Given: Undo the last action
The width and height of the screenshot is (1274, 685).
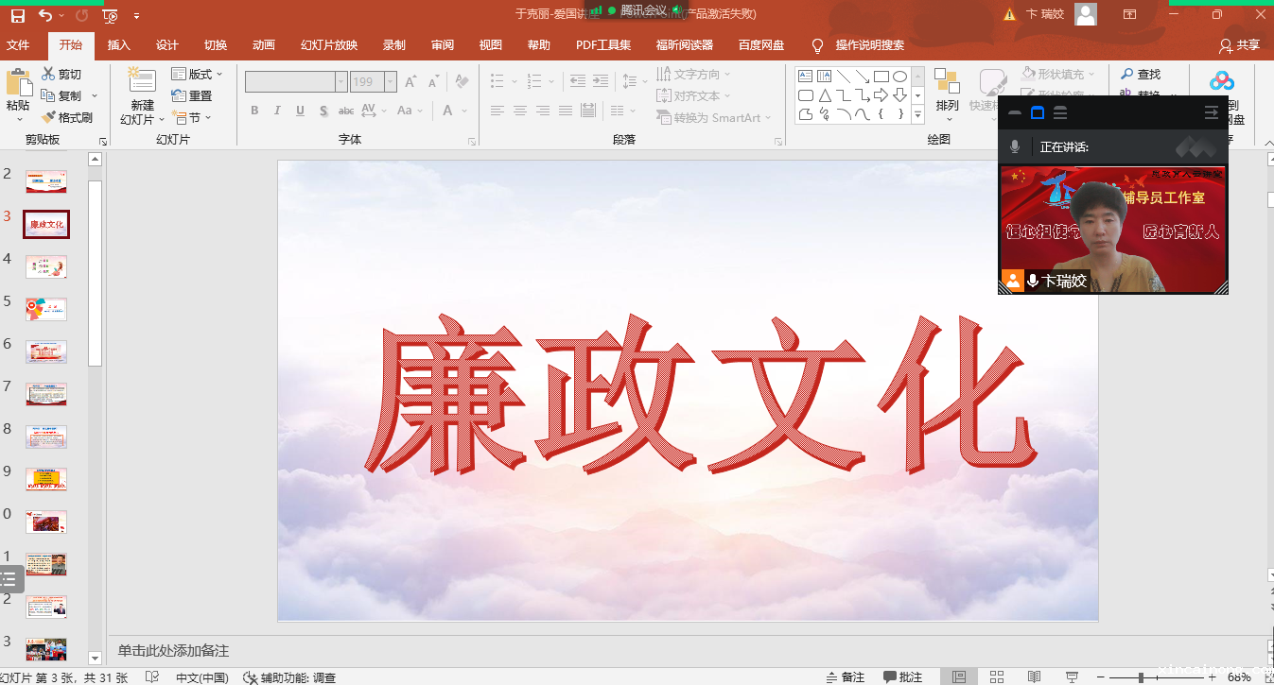Looking at the screenshot, I should (x=46, y=15).
